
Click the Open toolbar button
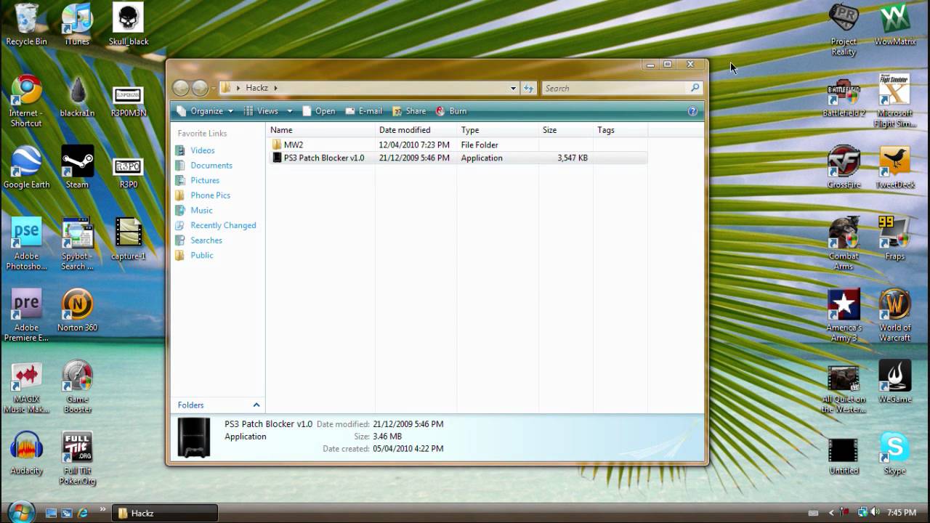pyautogui.click(x=318, y=111)
